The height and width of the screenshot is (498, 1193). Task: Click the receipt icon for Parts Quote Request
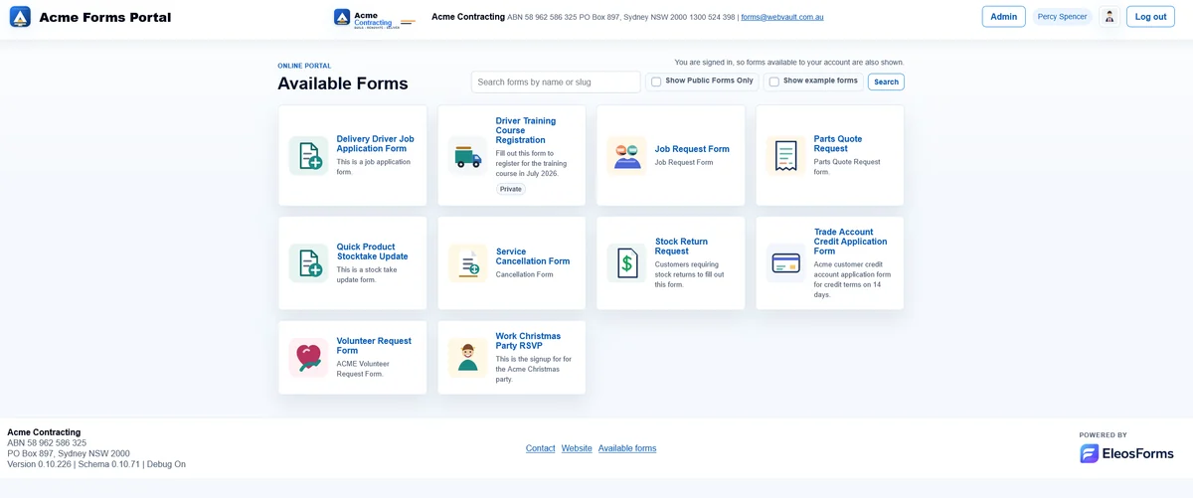pyautogui.click(x=785, y=156)
